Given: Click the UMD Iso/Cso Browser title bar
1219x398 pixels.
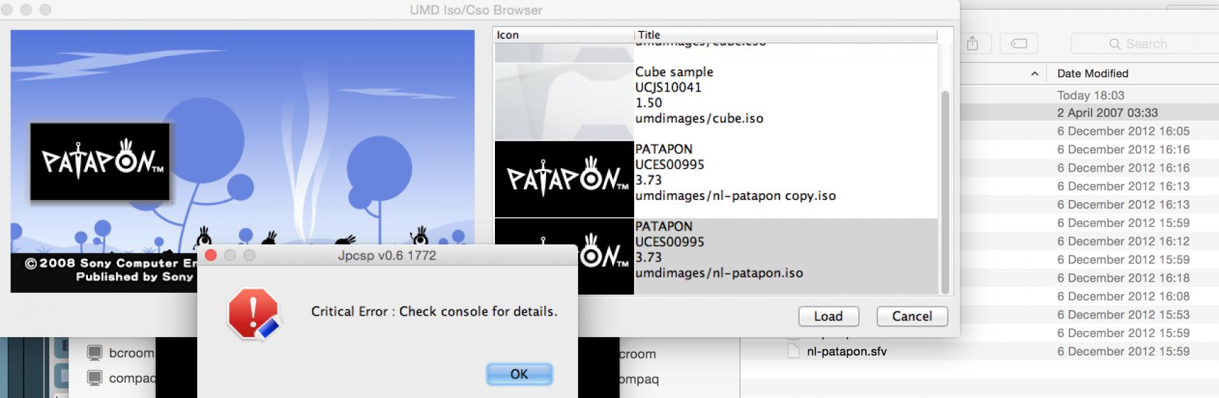Looking at the screenshot, I should click(476, 10).
